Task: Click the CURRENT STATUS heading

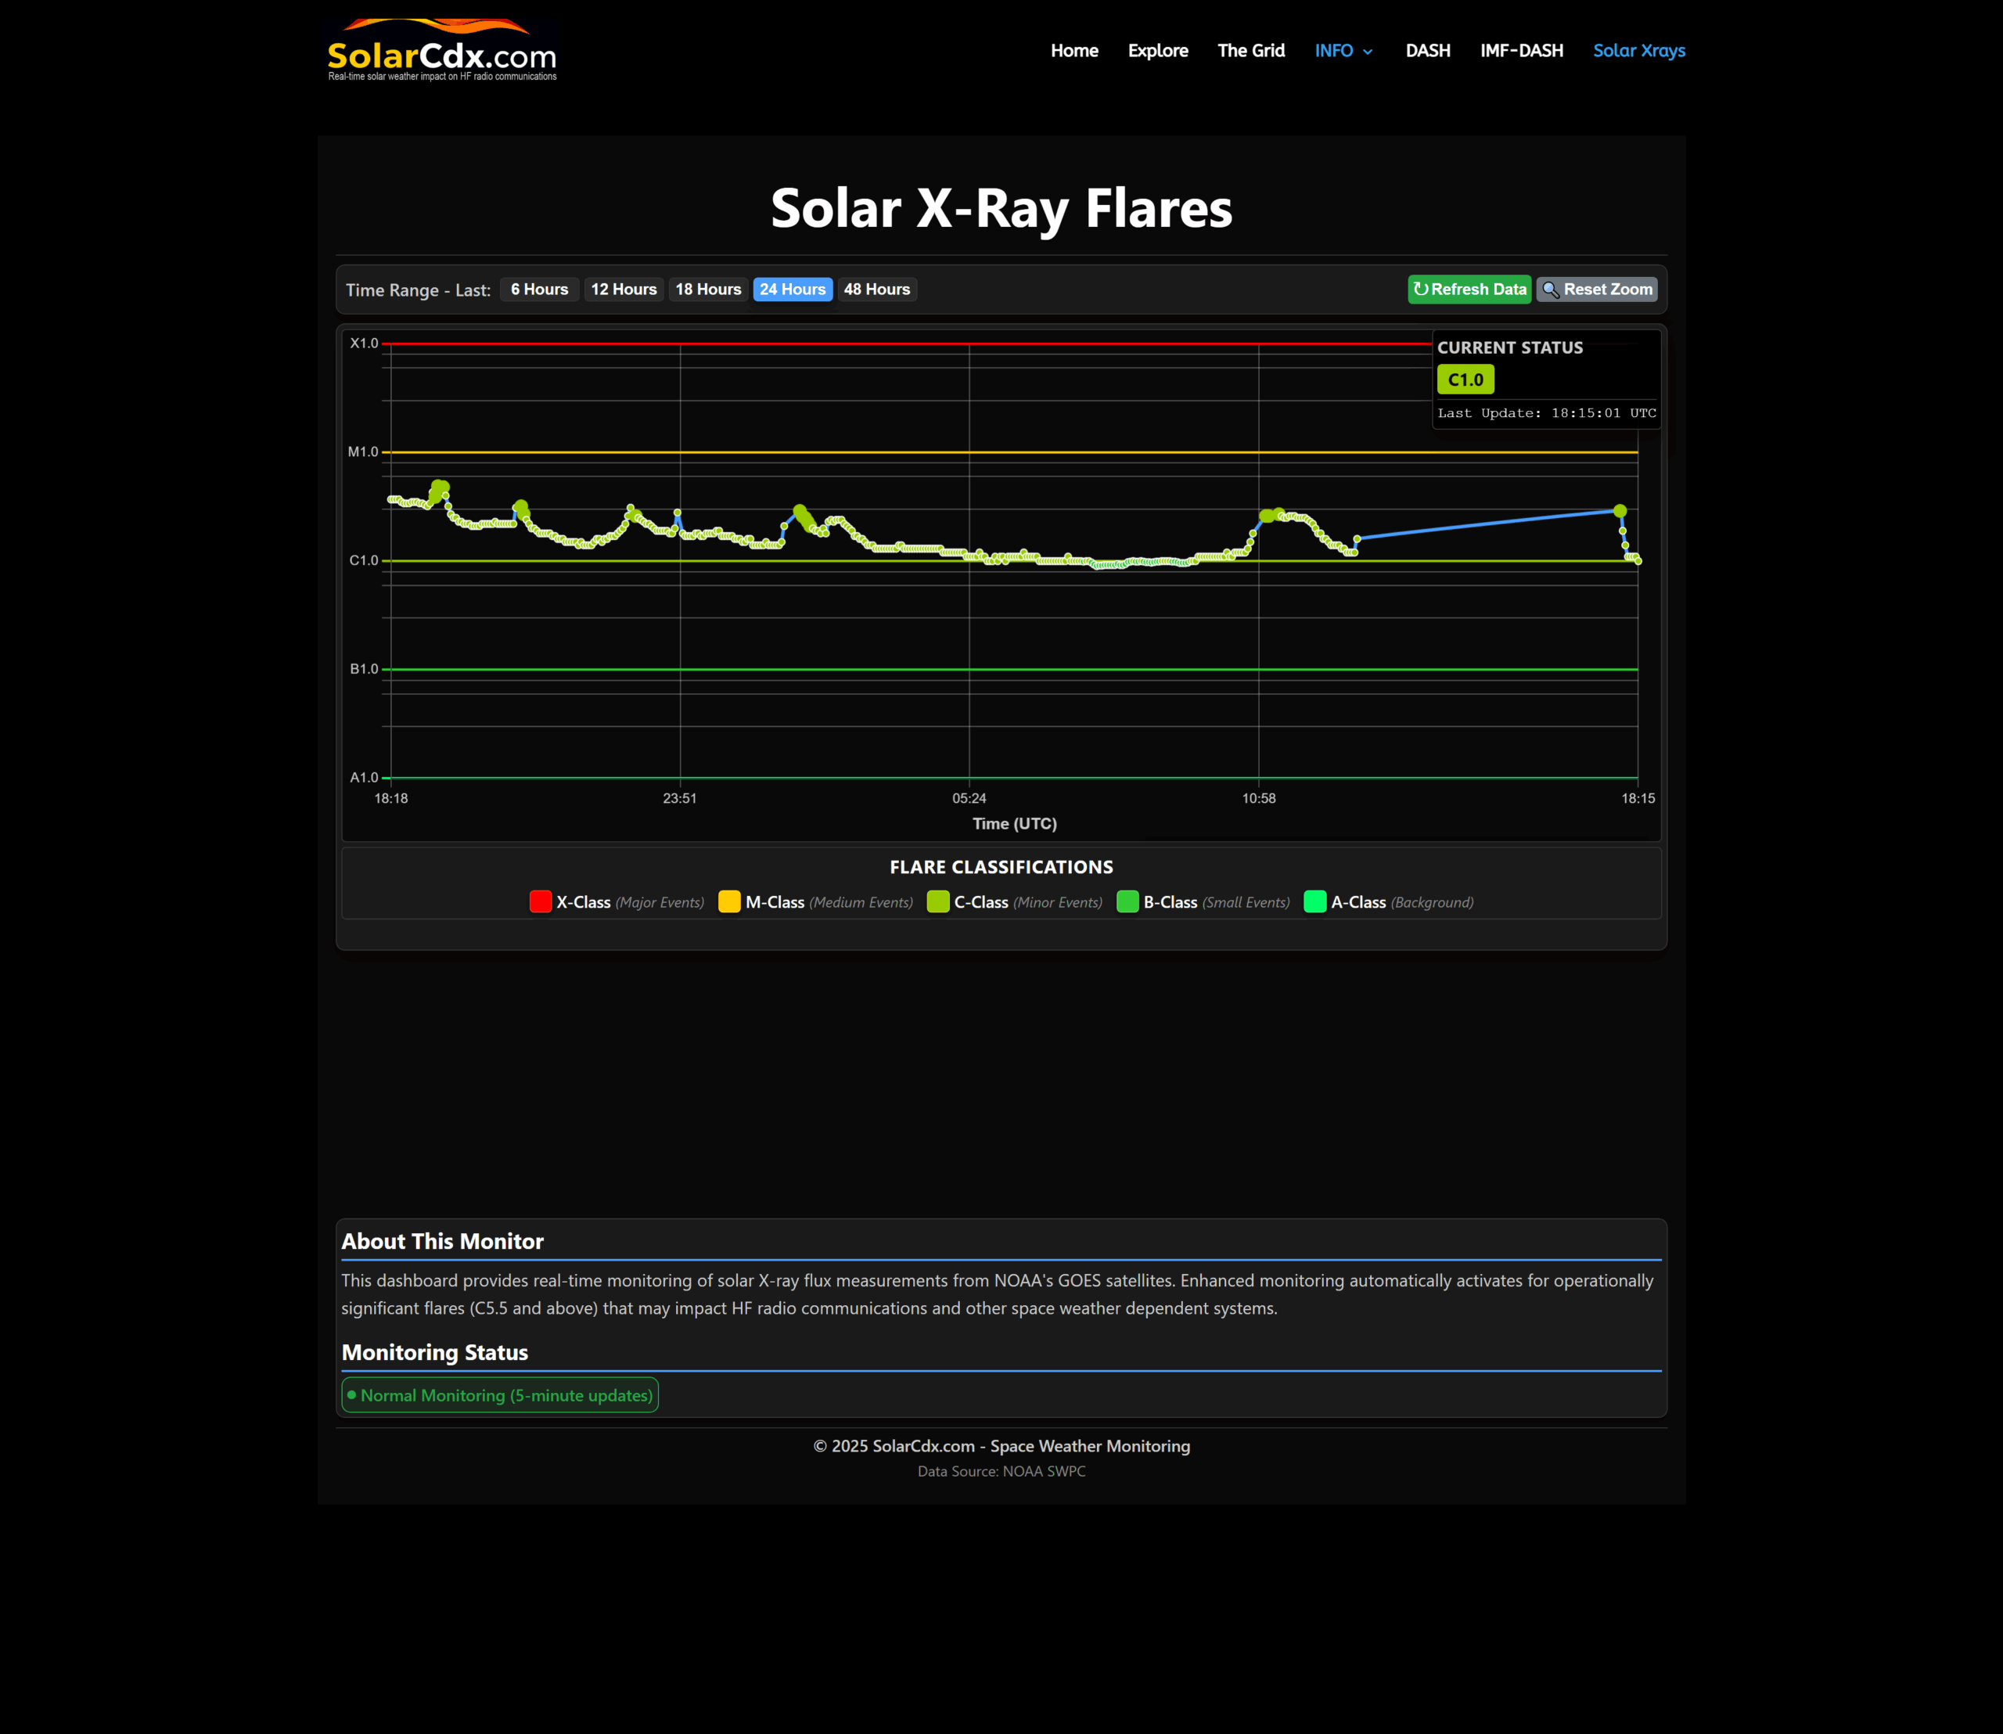Action: tap(1509, 347)
